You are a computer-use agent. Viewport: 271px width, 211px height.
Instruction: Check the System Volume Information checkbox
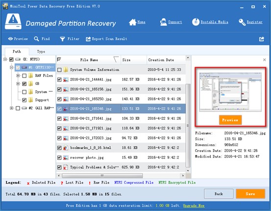coord(59,70)
